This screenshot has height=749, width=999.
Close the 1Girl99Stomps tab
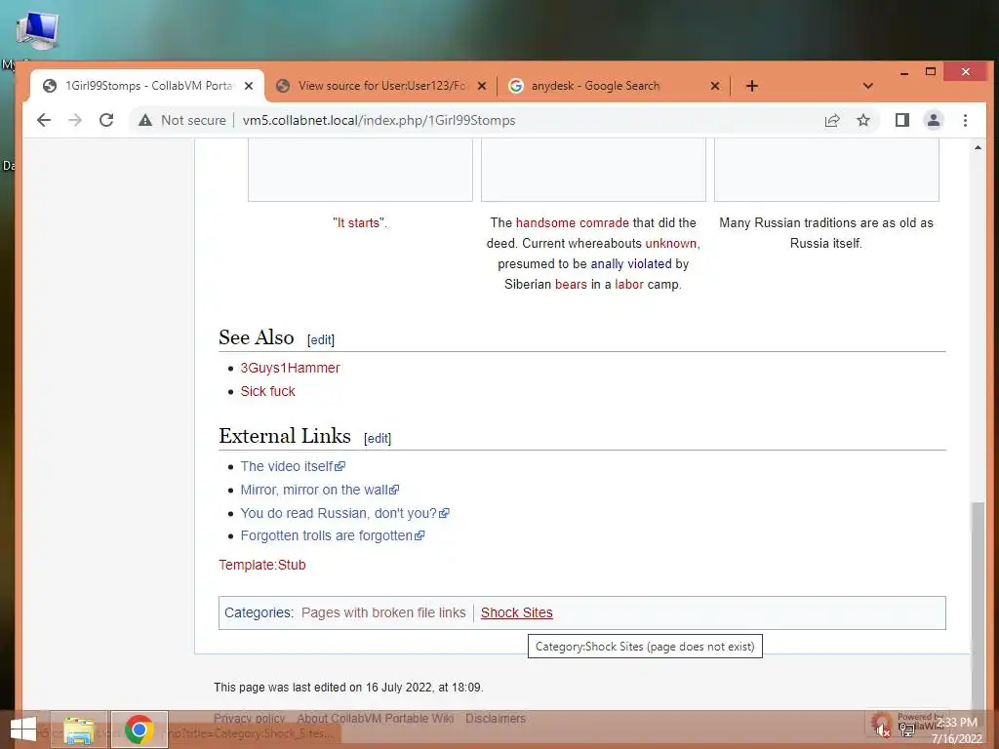[x=249, y=86]
